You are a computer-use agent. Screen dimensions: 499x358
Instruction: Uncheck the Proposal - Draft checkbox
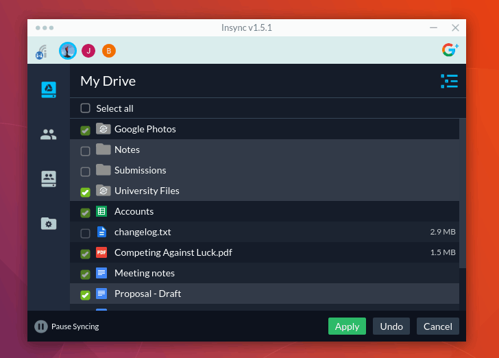[x=85, y=296]
